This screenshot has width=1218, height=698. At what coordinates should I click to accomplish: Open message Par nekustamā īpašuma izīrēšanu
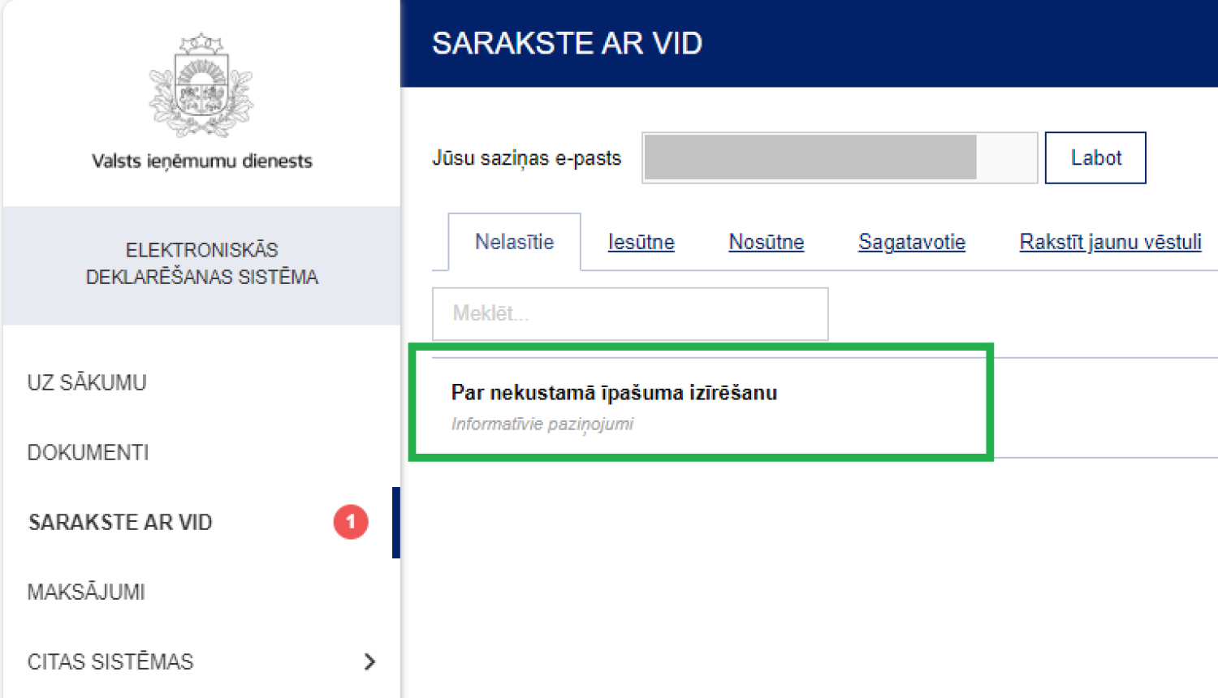[614, 393]
